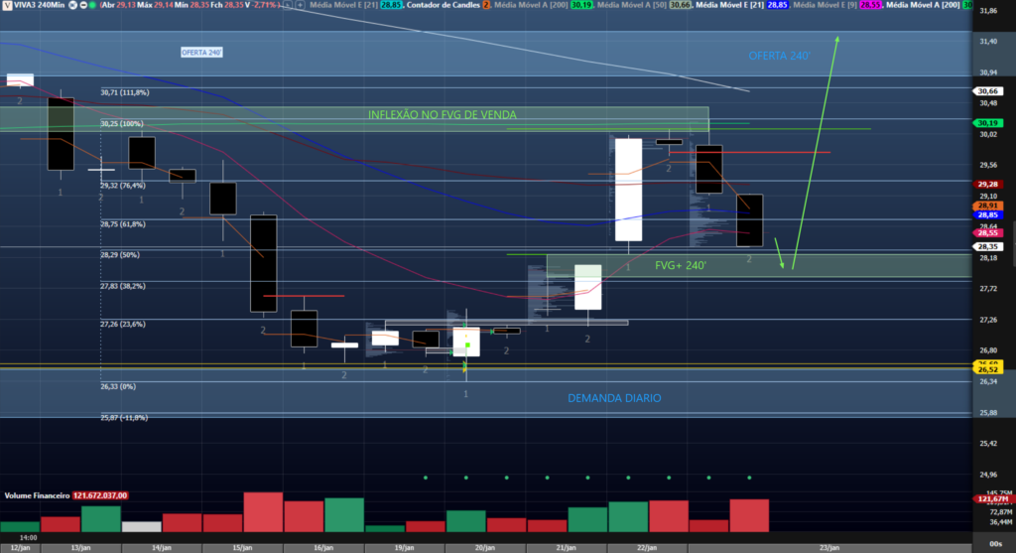Screen dimensions: 1016x553
Task: Click the blue 28,85 price axis tag
Action: coord(986,214)
